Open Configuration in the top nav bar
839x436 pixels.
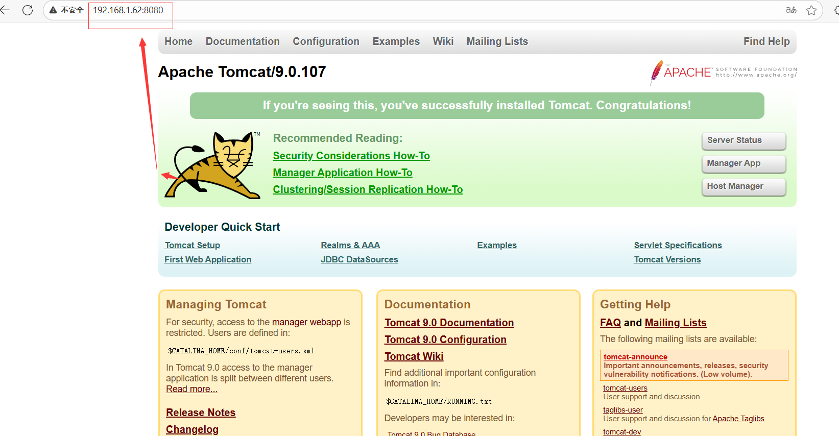click(x=326, y=41)
